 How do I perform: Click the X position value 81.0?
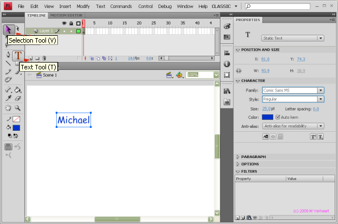(x=265, y=59)
